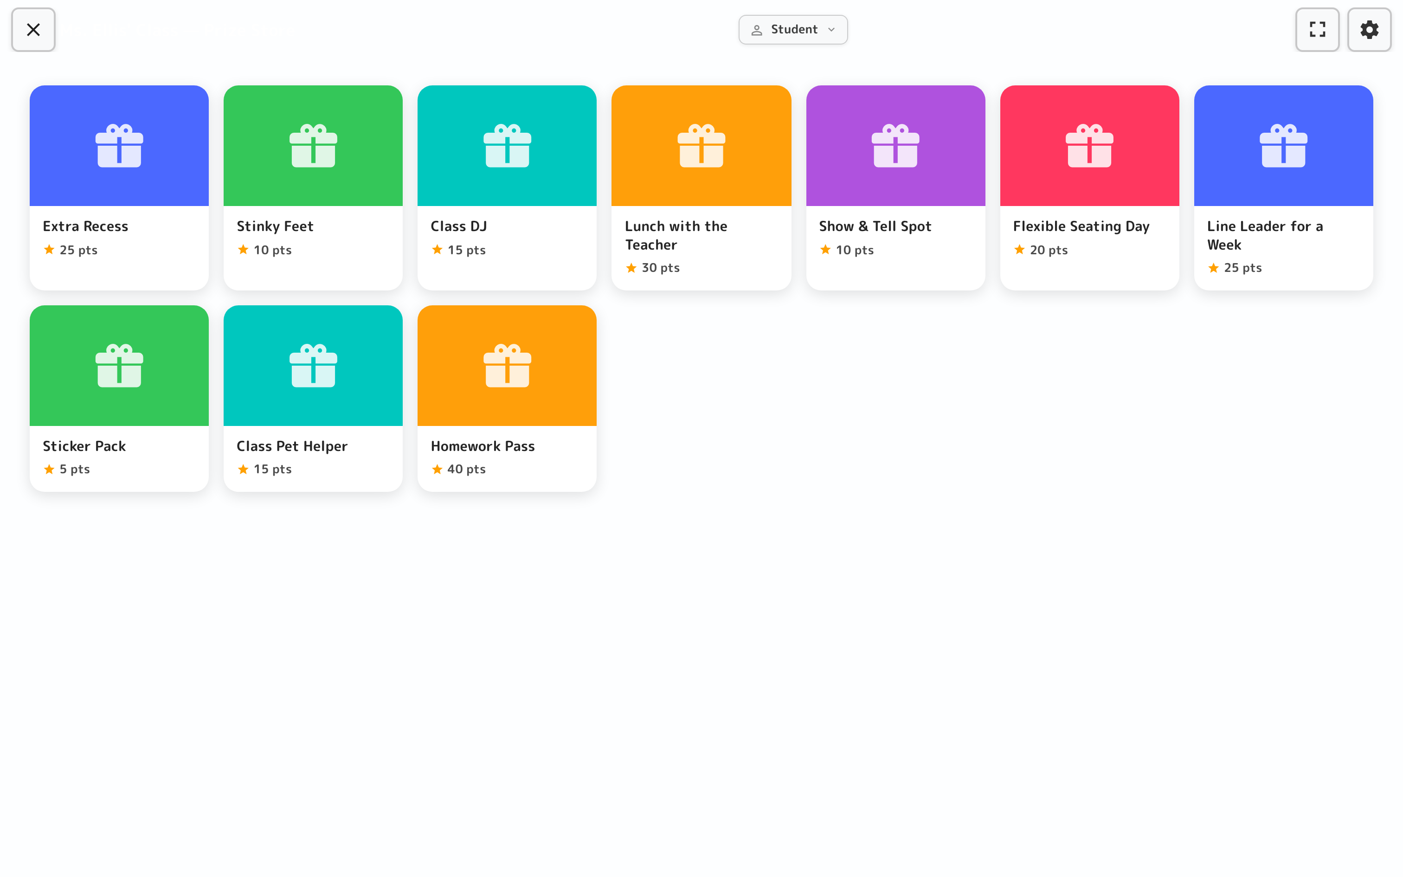
Task: Click the star icon on Sticker Pack
Action: click(x=49, y=469)
